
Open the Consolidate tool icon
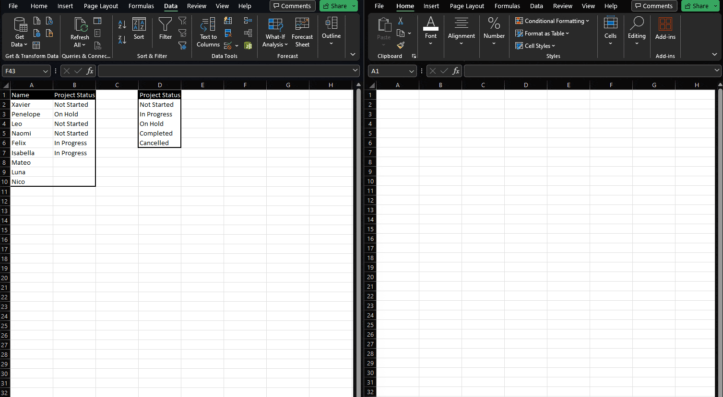(x=248, y=20)
